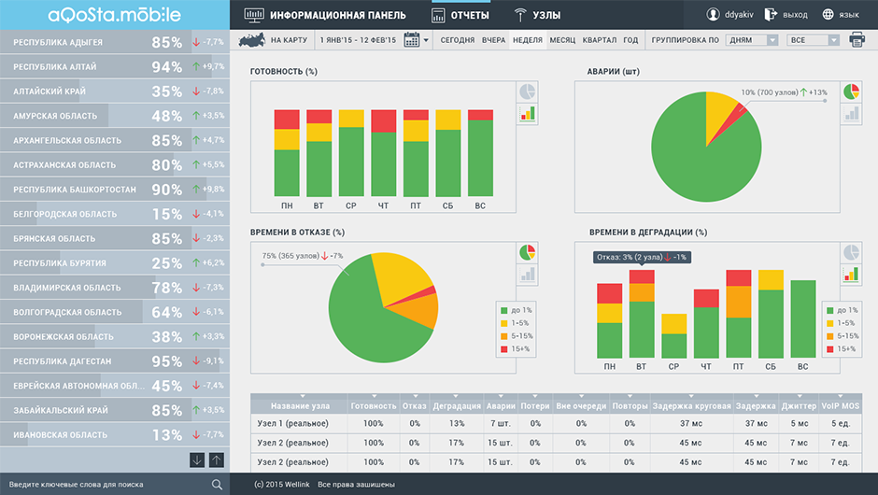Click the keyword search input field

point(103,484)
